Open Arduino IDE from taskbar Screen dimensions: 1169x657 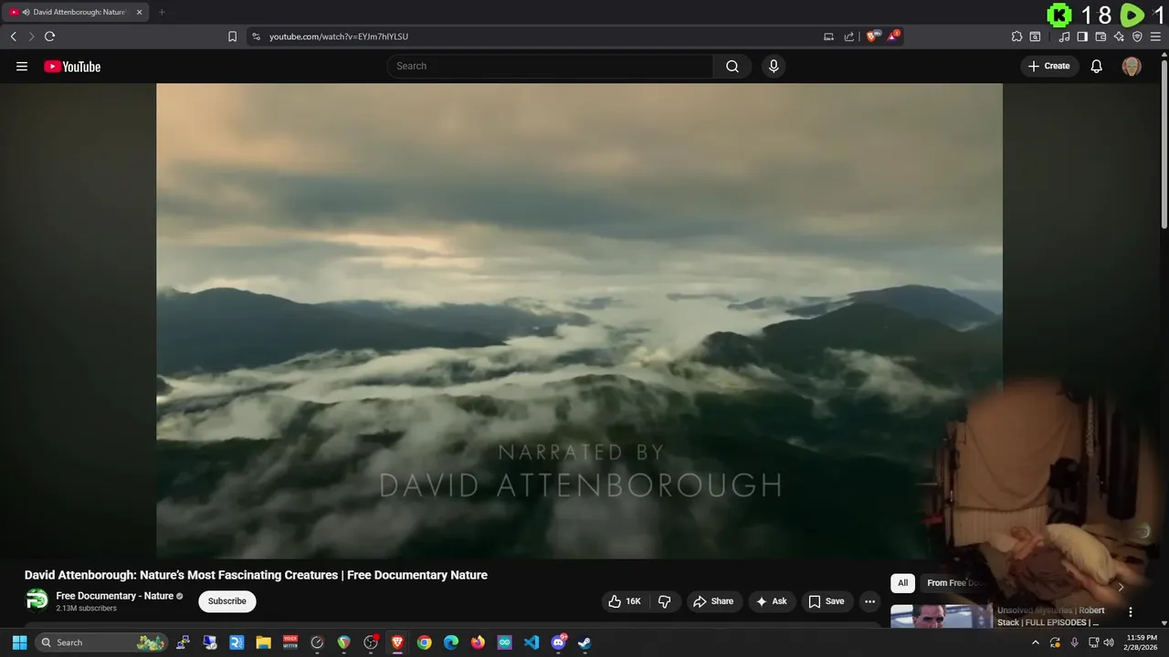[x=504, y=642]
